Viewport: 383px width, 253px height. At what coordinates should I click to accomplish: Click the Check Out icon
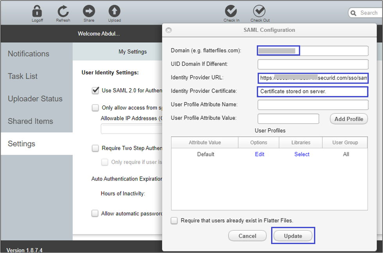(259, 11)
